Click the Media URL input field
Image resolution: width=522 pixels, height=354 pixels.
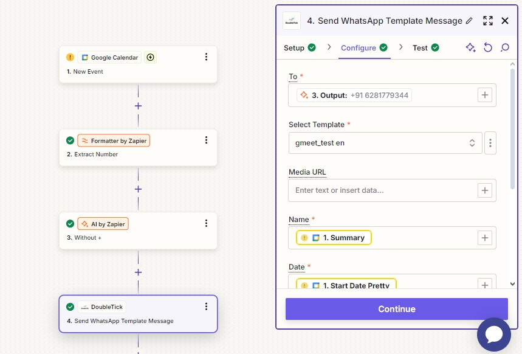click(x=383, y=190)
